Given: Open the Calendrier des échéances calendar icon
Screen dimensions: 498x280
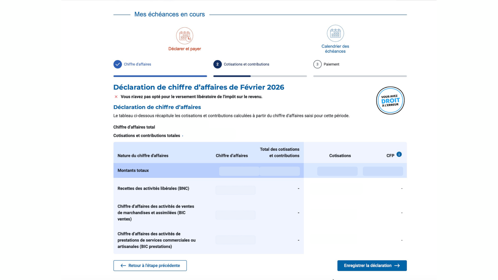Looking at the screenshot, I should 335,33.
